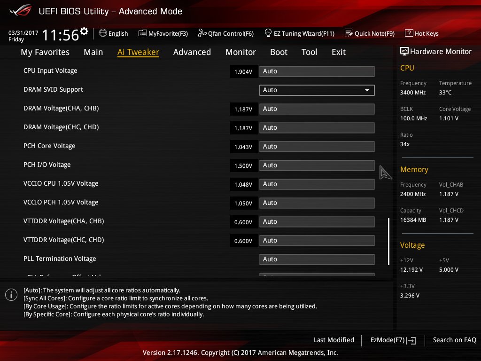Click the 1.904V reading
Screen dimensions: 481x361
pos(243,72)
